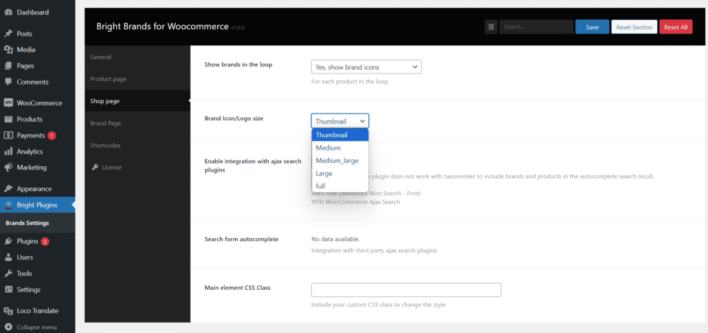708x333 pixels.
Task: Click the Posts pushpin icon
Action: point(8,34)
